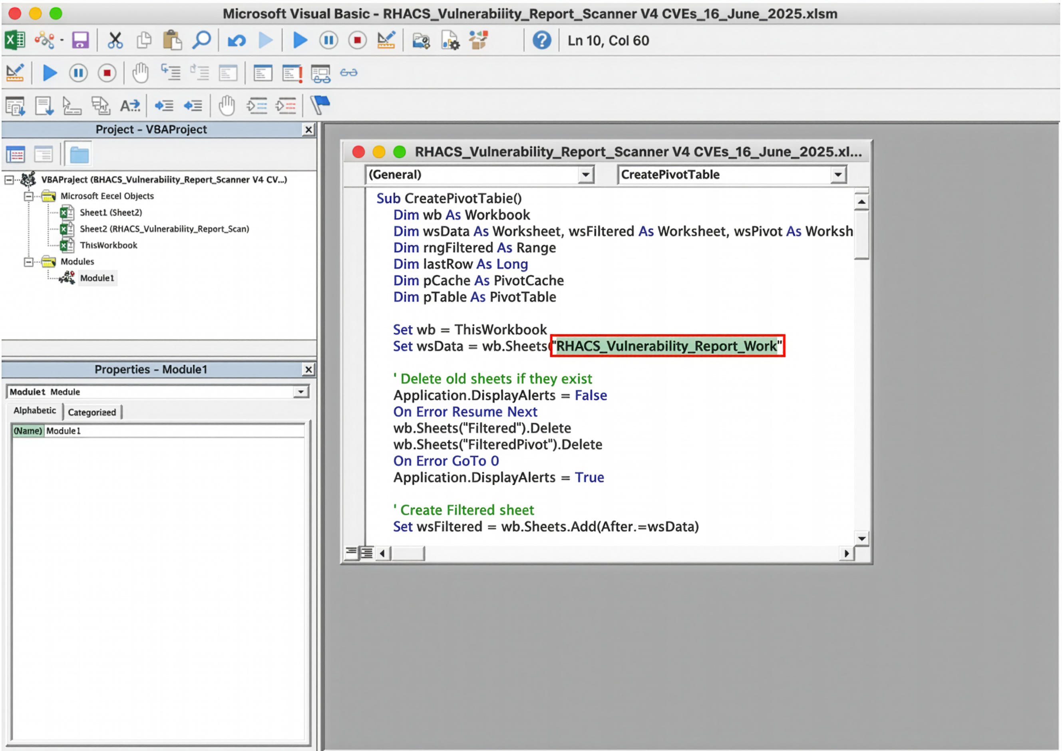Collapse the VBAProject root node
1062x751 pixels.
tap(9, 180)
